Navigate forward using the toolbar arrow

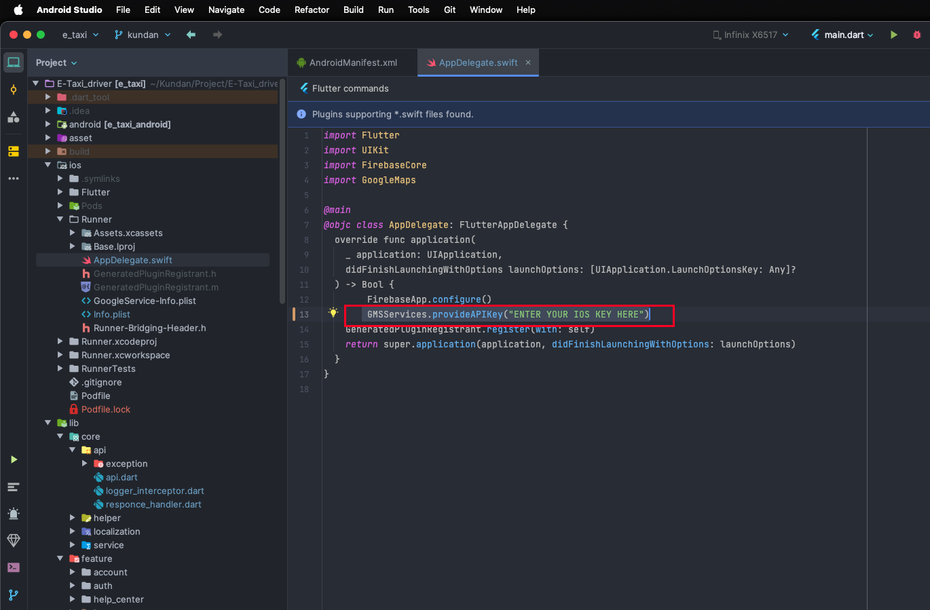[x=217, y=35]
